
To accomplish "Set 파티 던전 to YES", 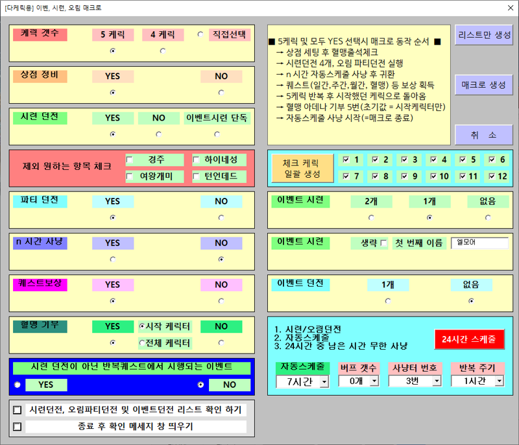I will [x=113, y=218].
